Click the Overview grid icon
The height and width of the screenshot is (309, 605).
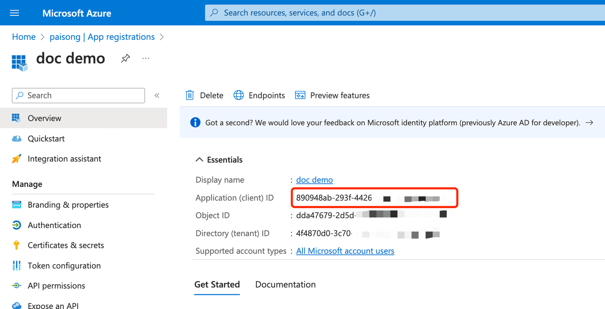[16, 118]
